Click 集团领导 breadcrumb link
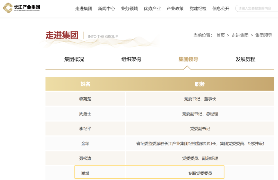Image resolution: width=278 pixels, height=180 pixels. 264,35
